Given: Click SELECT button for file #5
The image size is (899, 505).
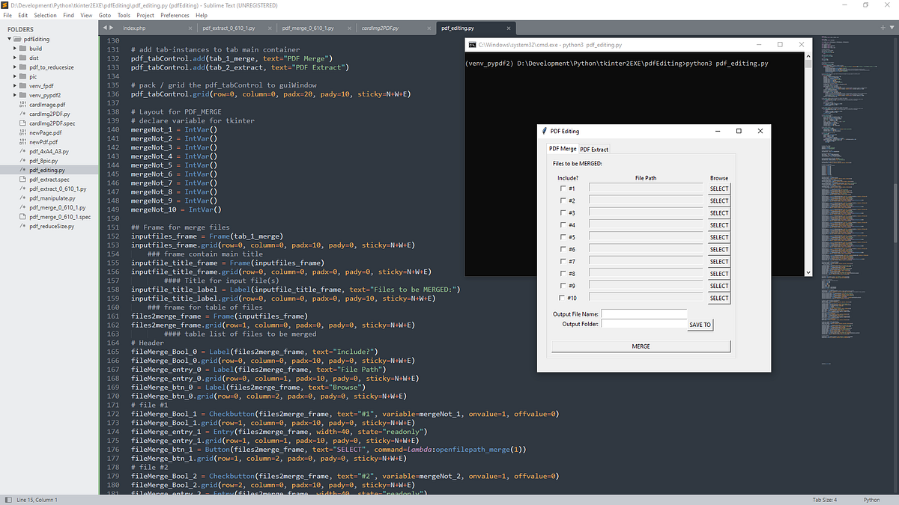Looking at the screenshot, I should click(719, 237).
